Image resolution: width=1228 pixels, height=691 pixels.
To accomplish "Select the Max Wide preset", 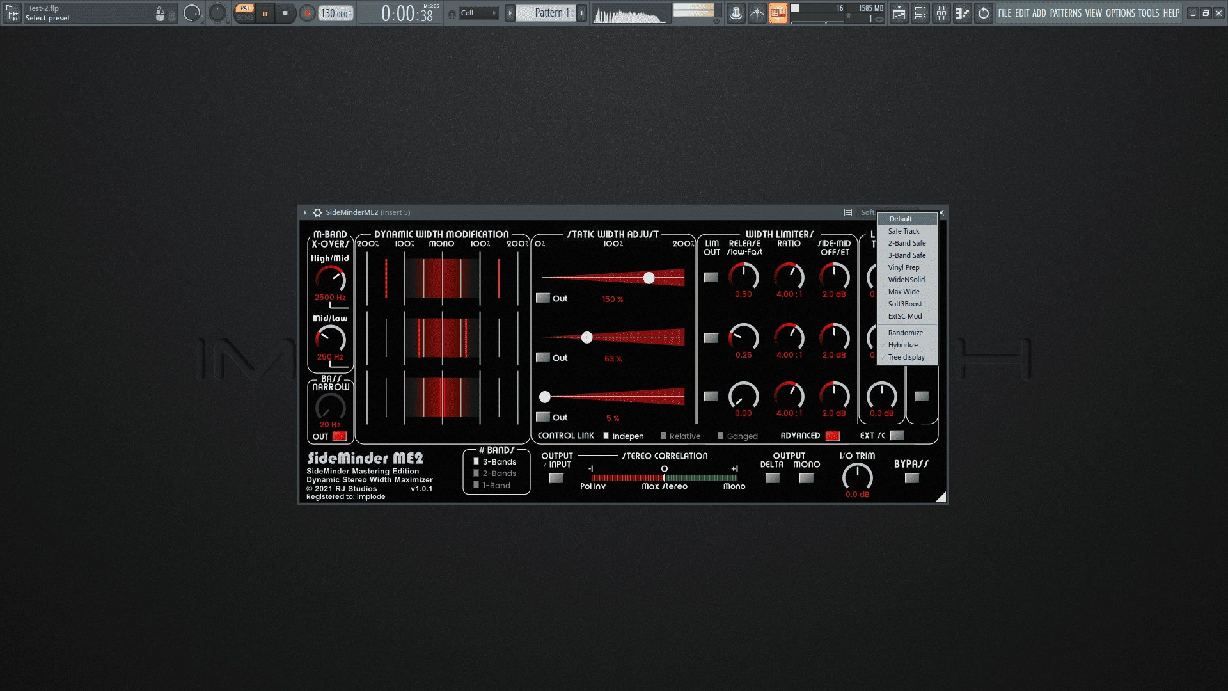I will (907, 292).
